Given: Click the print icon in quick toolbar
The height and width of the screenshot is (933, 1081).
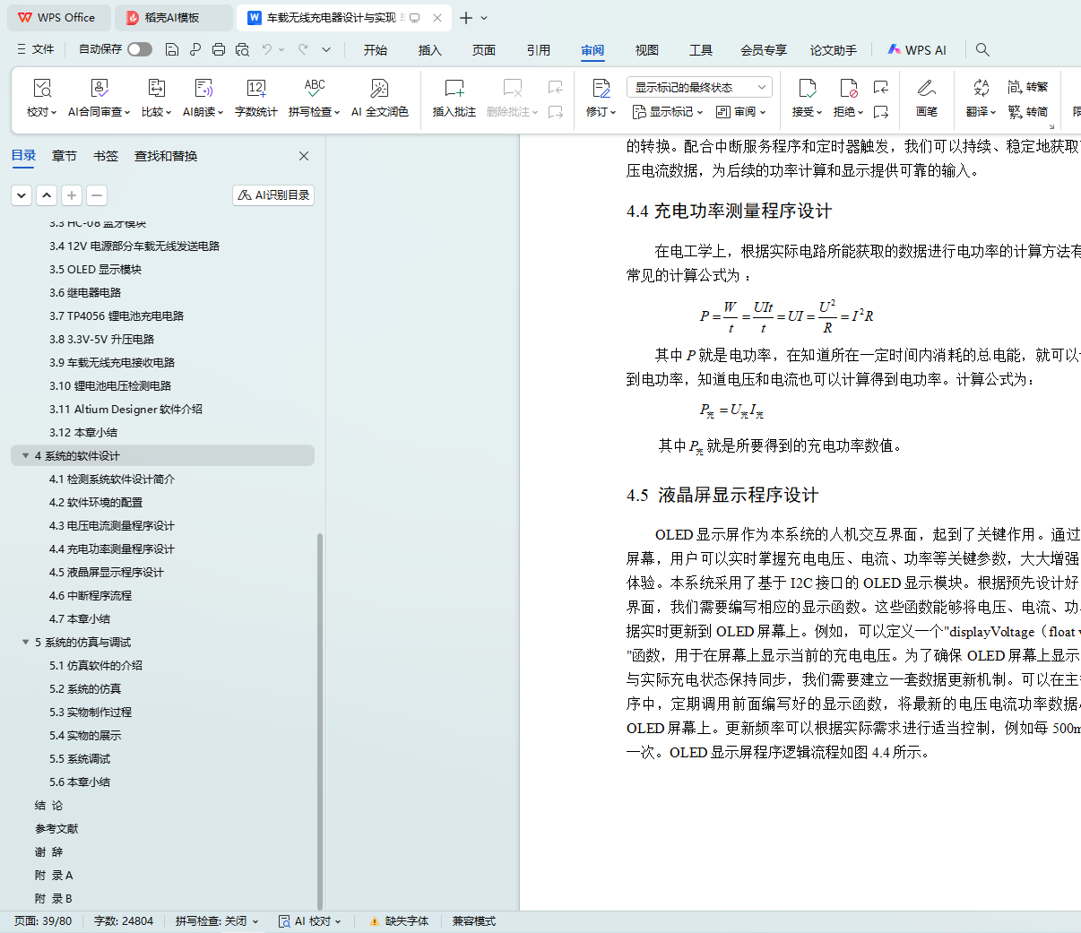Looking at the screenshot, I should (x=219, y=49).
